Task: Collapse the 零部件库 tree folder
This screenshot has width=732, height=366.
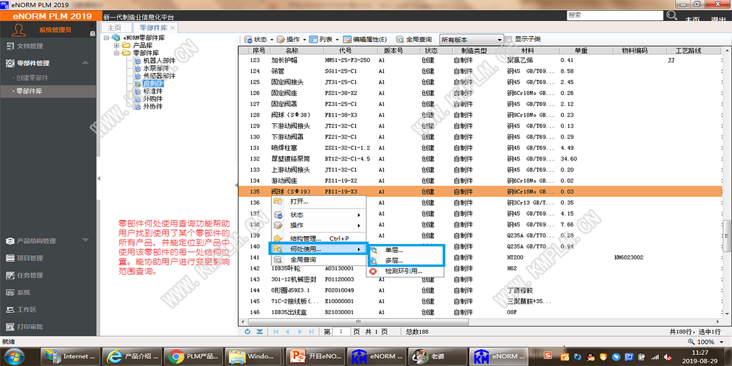Action: click(116, 53)
